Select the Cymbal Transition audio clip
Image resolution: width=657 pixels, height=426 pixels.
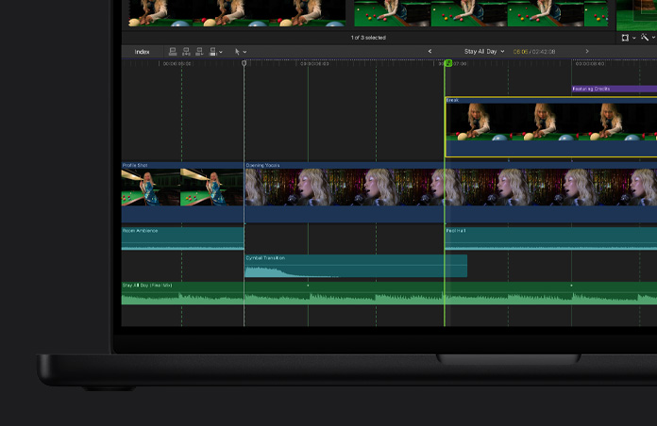[355, 266]
